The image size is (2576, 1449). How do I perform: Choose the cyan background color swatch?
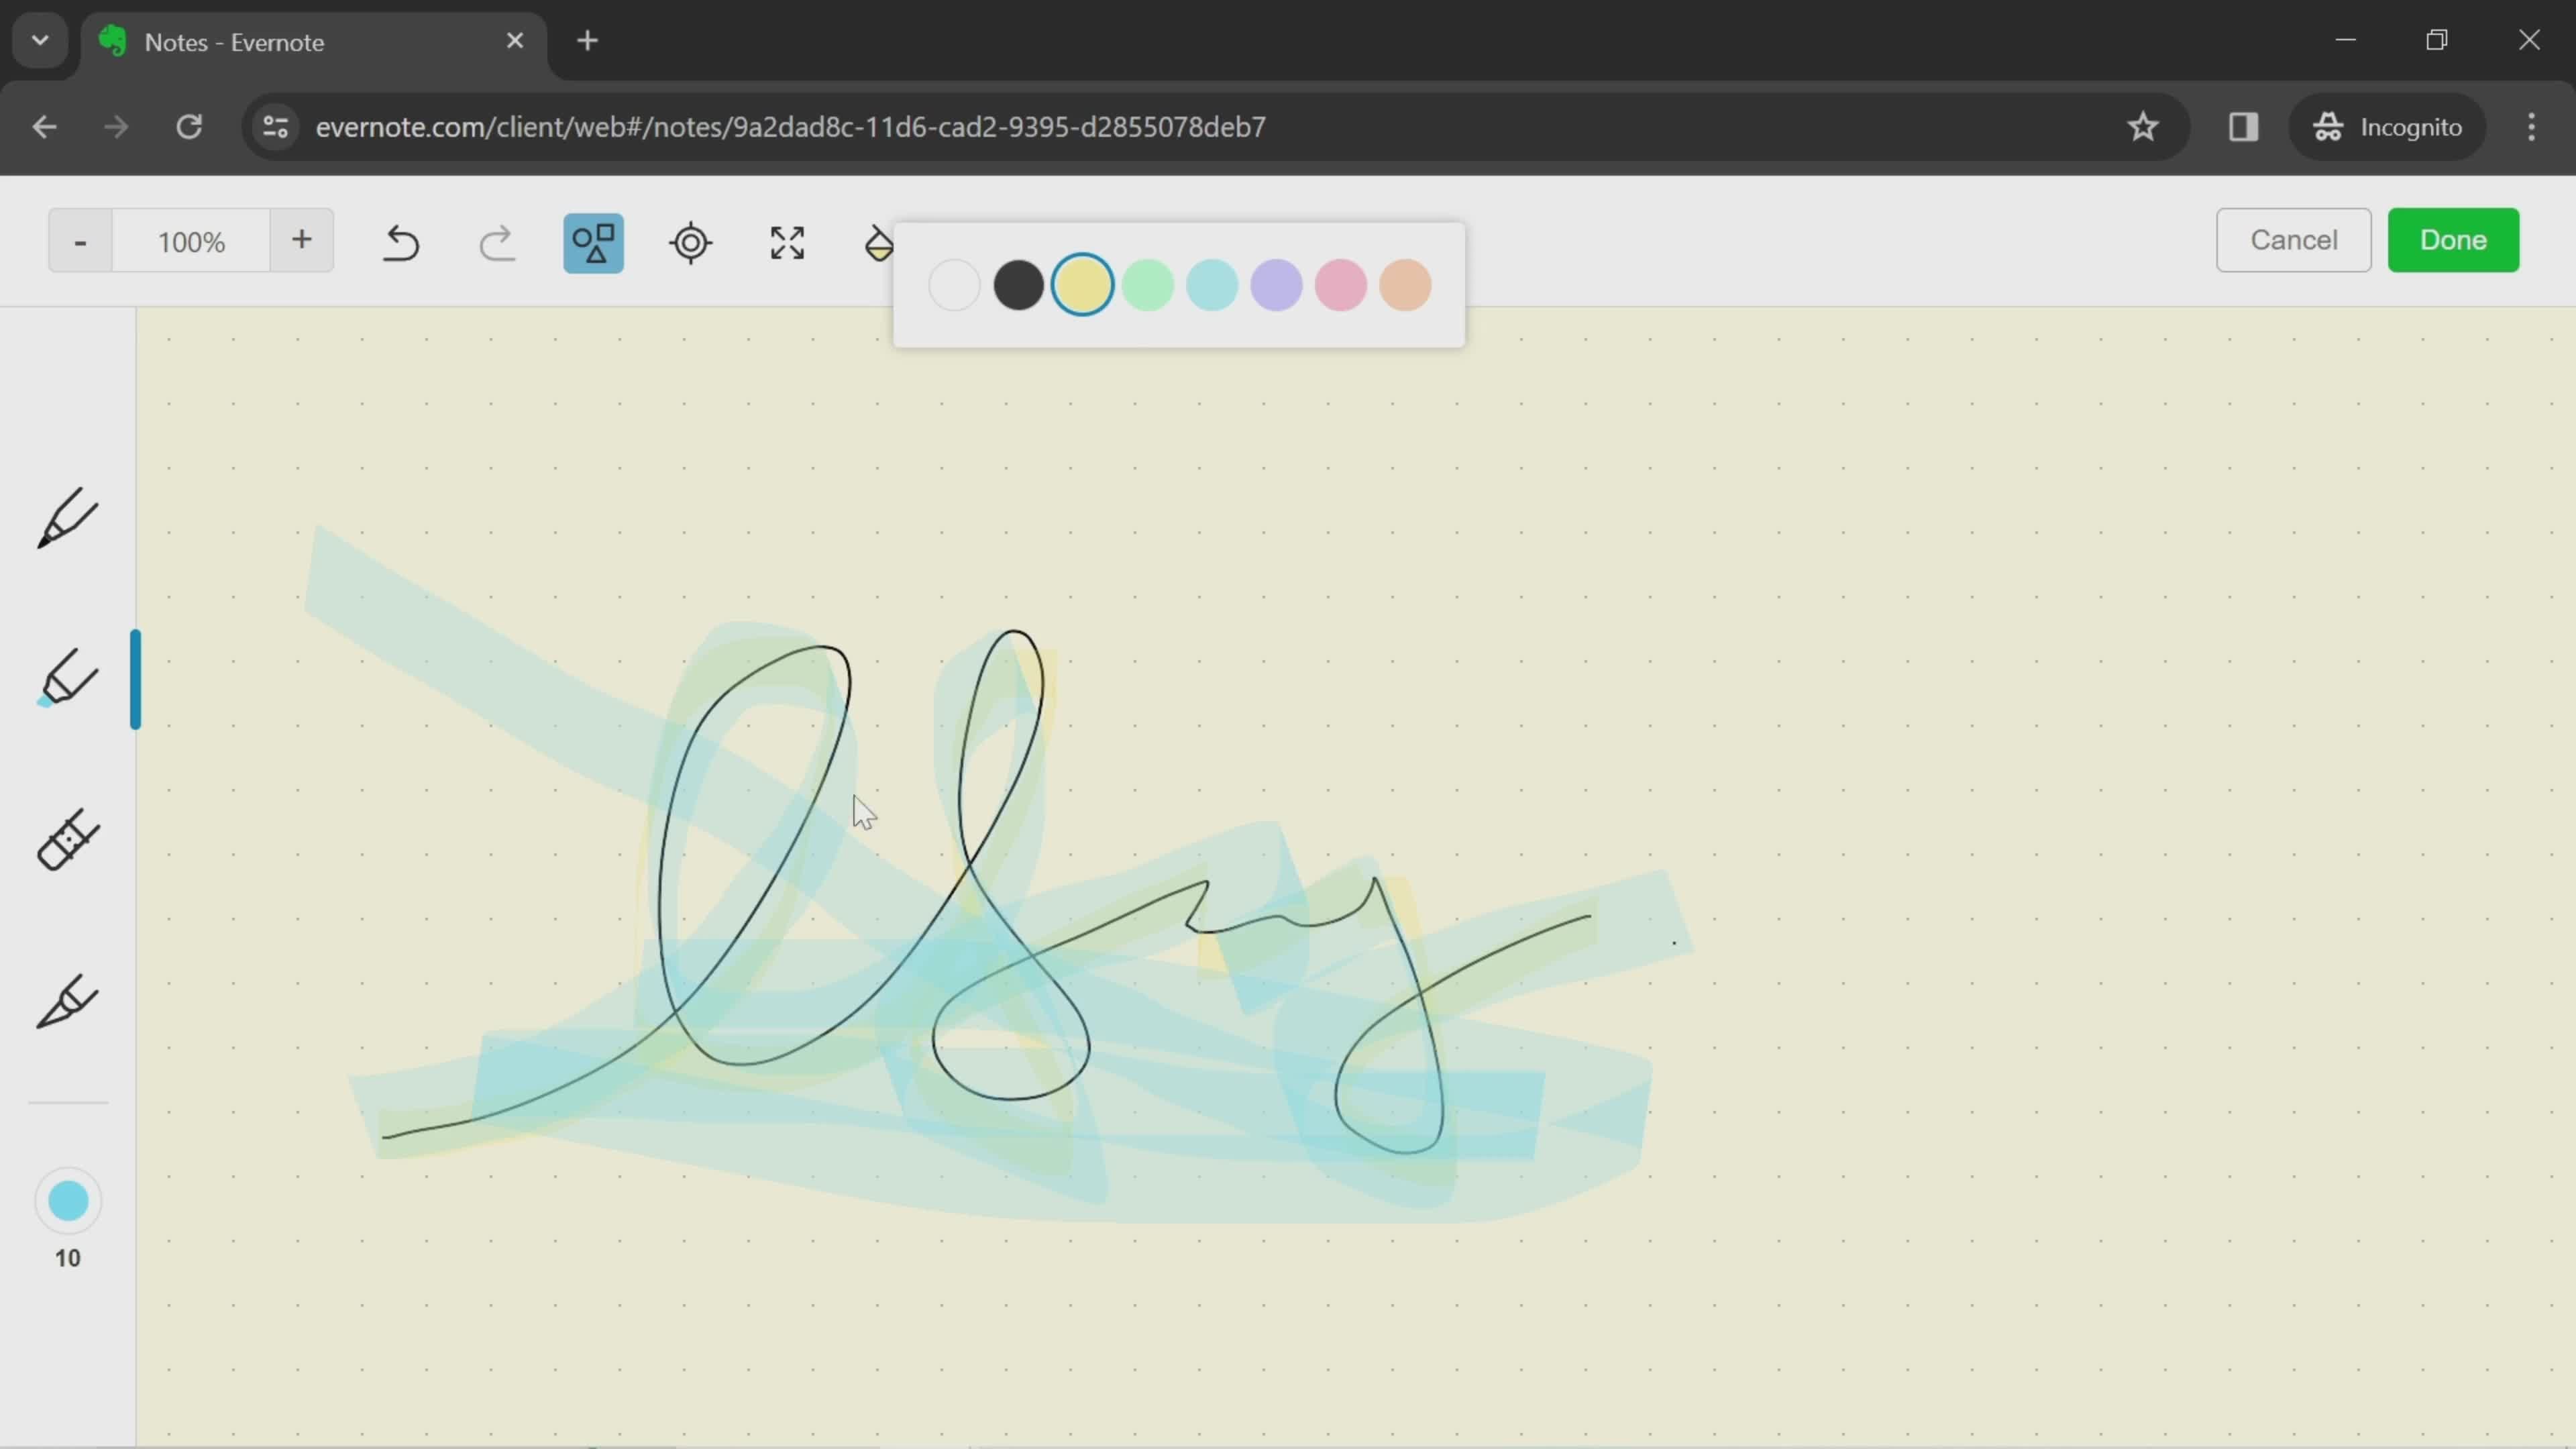click(x=1212, y=285)
